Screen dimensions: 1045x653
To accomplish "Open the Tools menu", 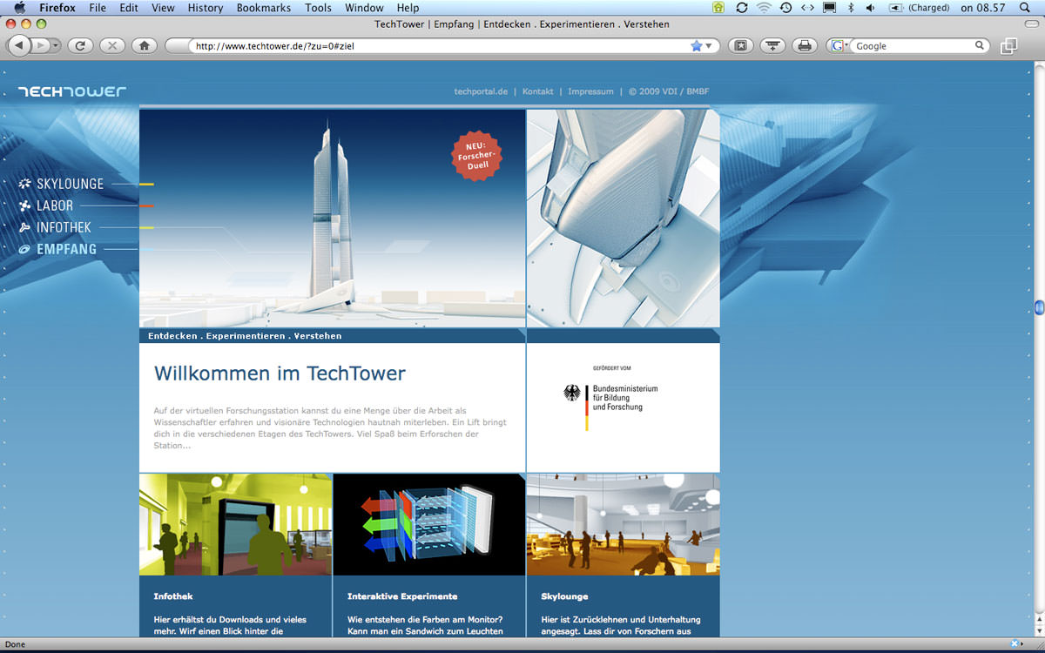I will 318,8.
